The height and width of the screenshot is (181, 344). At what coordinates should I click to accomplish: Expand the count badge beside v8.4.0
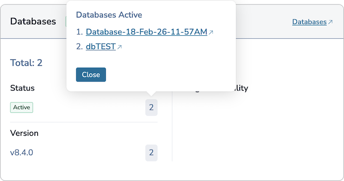(151, 153)
